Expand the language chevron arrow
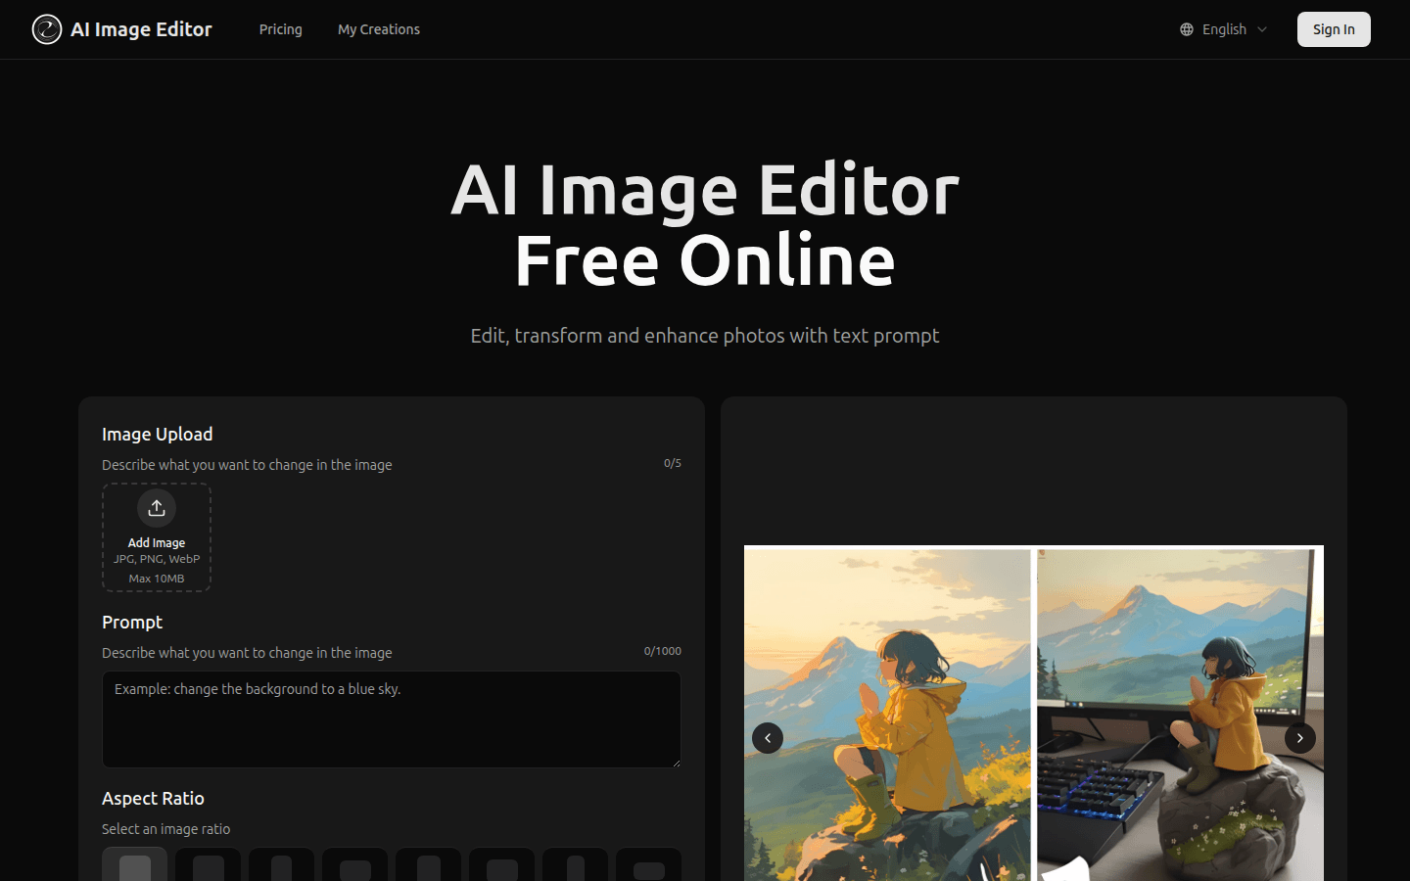The image size is (1410, 881). point(1262,29)
